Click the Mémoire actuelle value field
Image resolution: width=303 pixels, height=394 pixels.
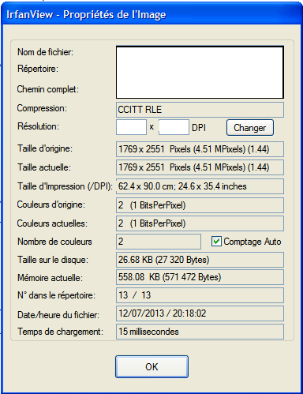[200, 277]
